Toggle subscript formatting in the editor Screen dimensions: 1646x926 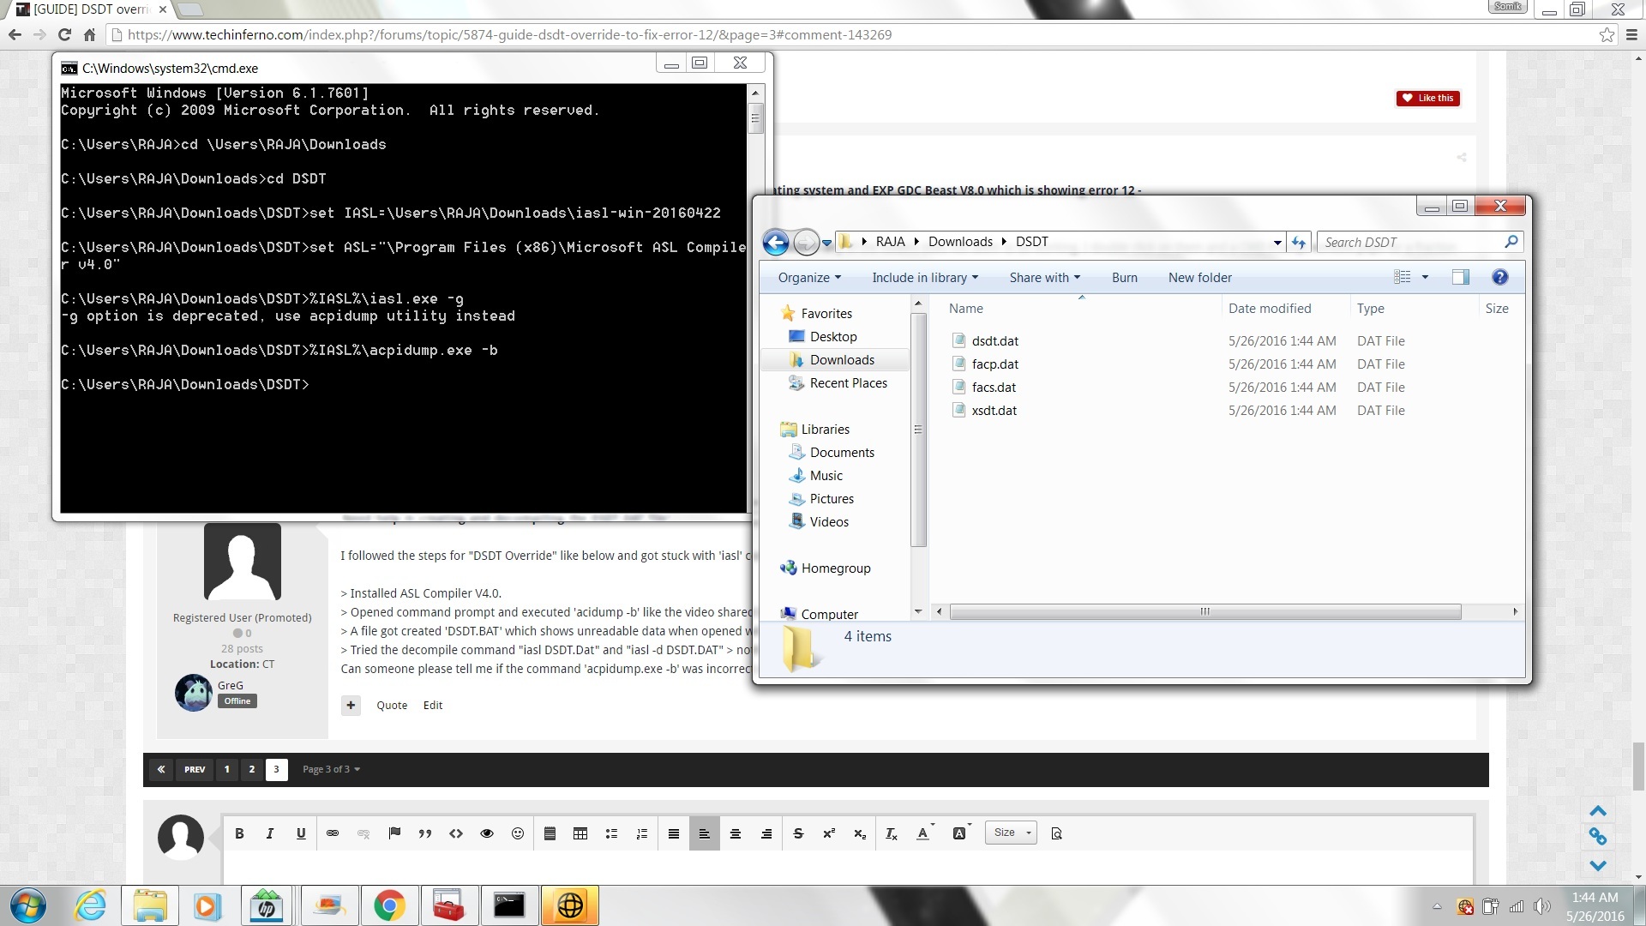(x=860, y=833)
